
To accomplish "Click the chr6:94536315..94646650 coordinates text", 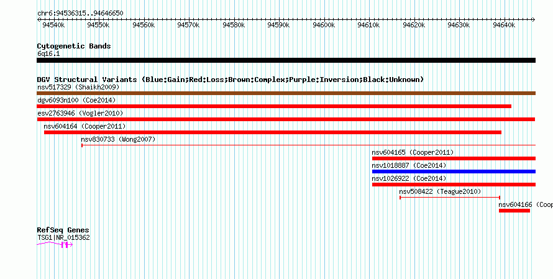I will 80,14.
